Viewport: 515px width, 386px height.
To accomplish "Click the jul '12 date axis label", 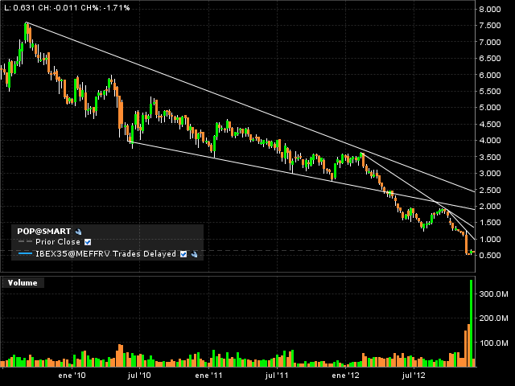I will (x=414, y=376).
